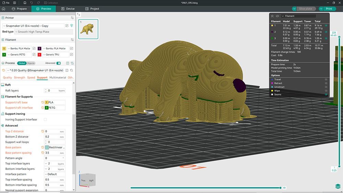This screenshot has width=343, height=193.
Task: Open filament section settings icon
Action: pos(72,40)
